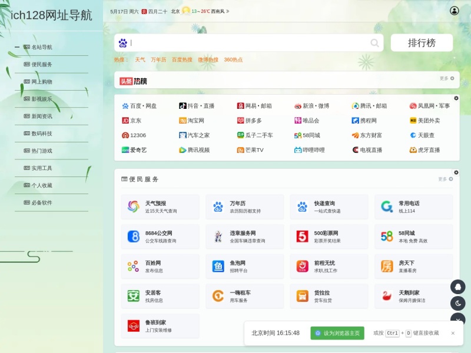Image resolution: width=471 pixels, height=353 pixels.
Task: Click the magnifier search icon
Action: tap(374, 43)
